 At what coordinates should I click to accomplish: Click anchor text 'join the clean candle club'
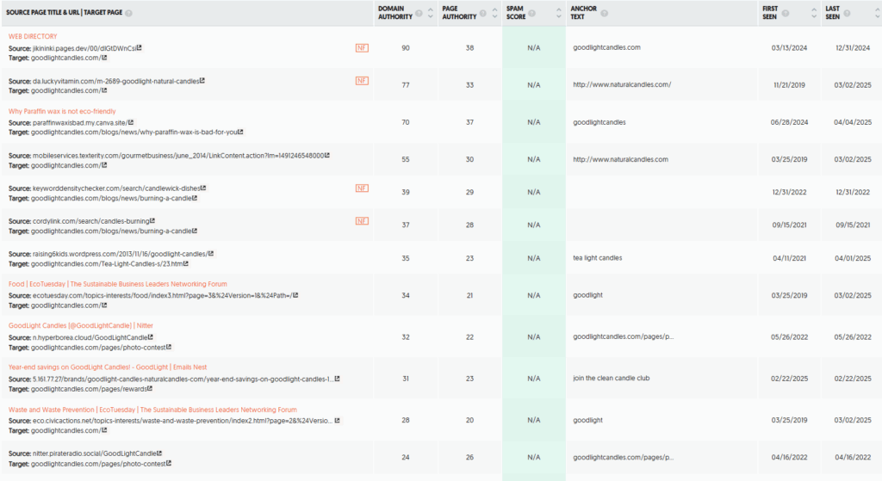click(612, 378)
